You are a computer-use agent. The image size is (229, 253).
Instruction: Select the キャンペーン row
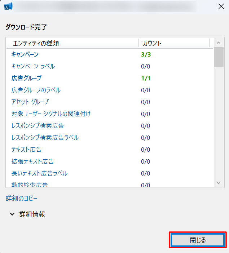tap(25, 54)
